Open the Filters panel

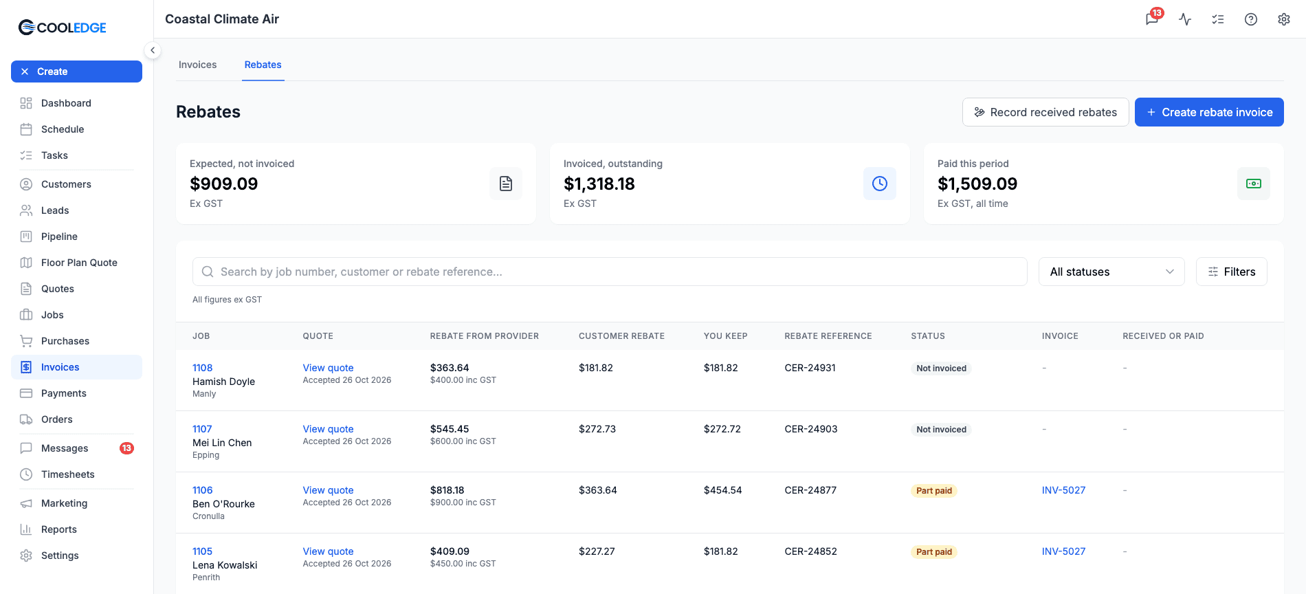[x=1232, y=272]
